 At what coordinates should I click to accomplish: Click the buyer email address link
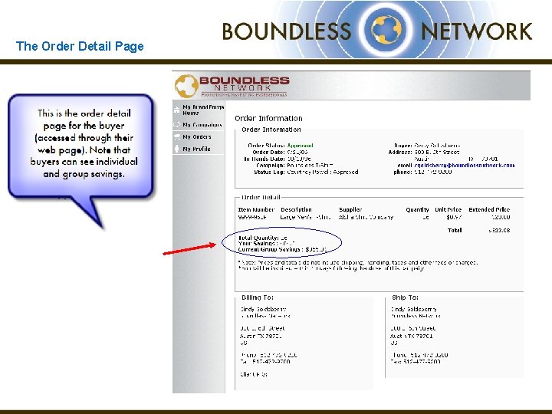pyautogui.click(x=465, y=165)
